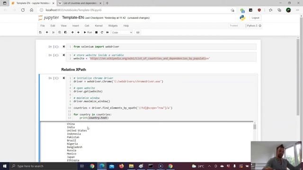Click the Python 3 kernel indicator
Viewport: 303px width, 170px height.
pos(254,25)
